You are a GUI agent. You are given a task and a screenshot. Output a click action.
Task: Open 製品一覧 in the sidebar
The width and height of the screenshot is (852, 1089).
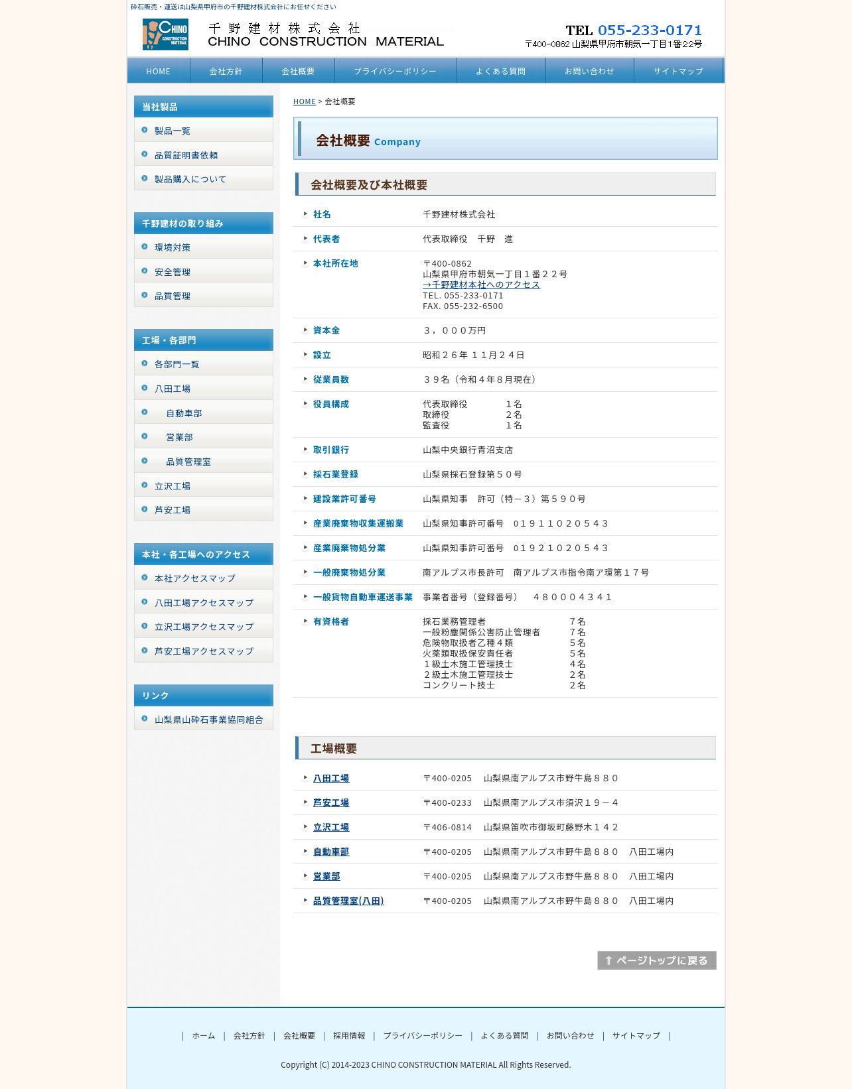click(204, 131)
